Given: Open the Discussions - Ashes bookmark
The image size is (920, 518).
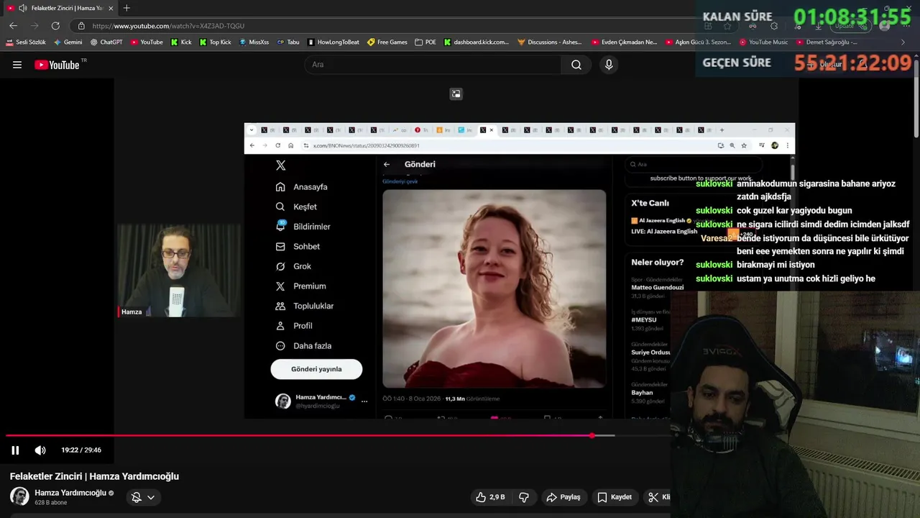Looking at the screenshot, I should (550, 42).
